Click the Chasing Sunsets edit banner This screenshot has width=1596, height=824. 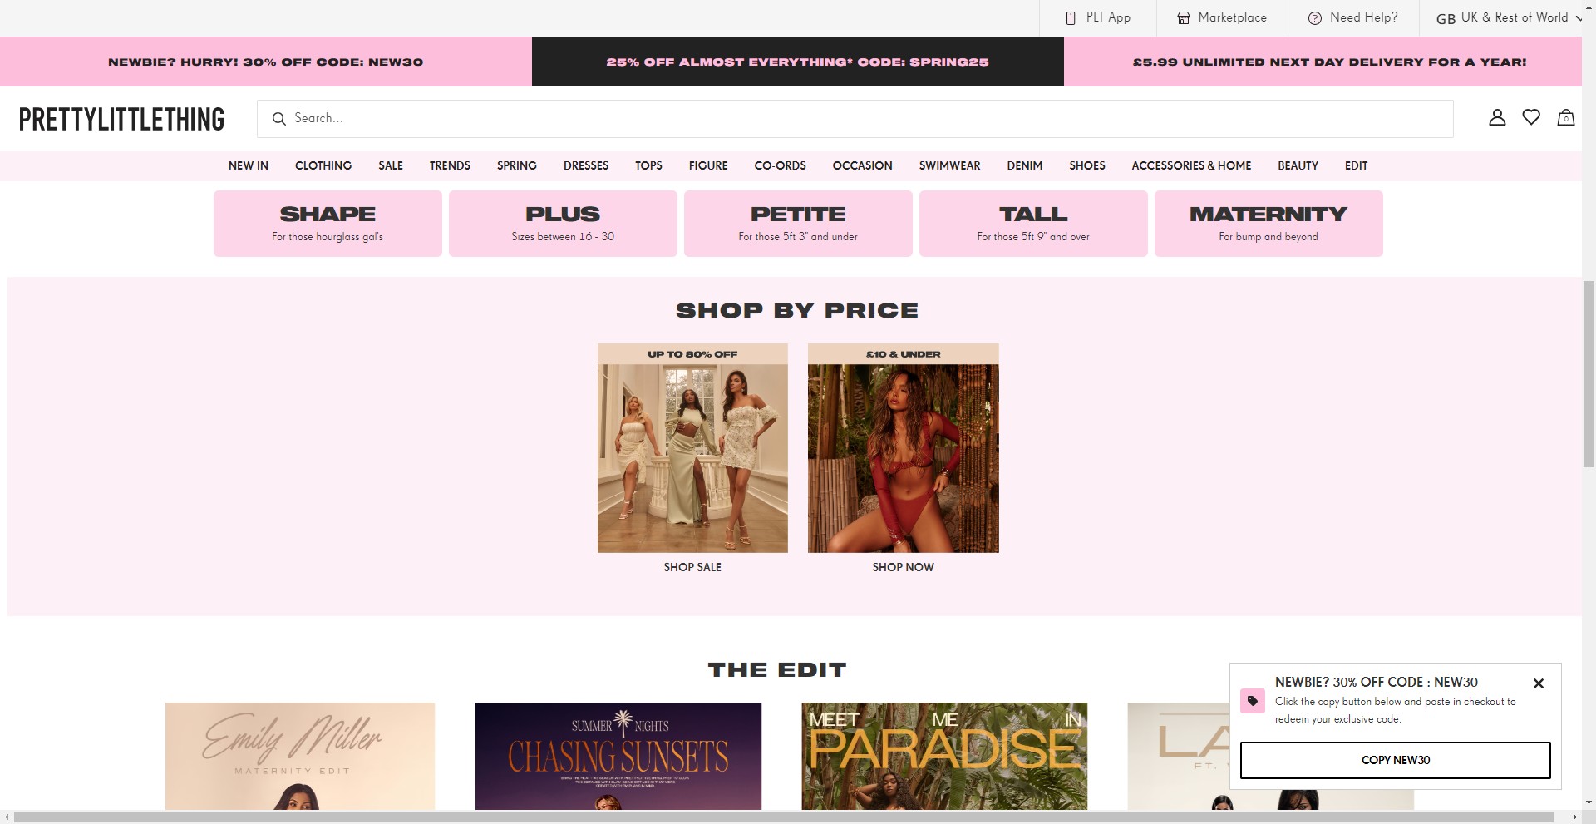(618, 755)
